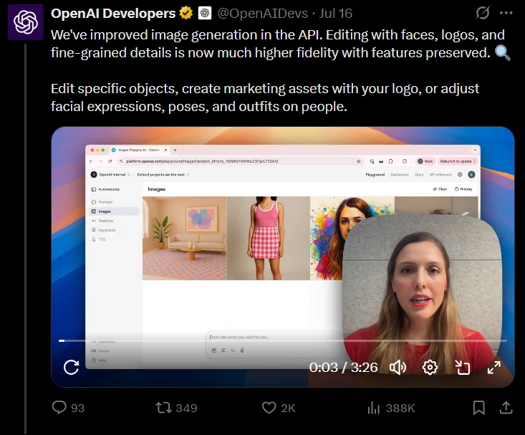Click the browser reload icon
This screenshot has height=435, width=525.
[x=110, y=161]
